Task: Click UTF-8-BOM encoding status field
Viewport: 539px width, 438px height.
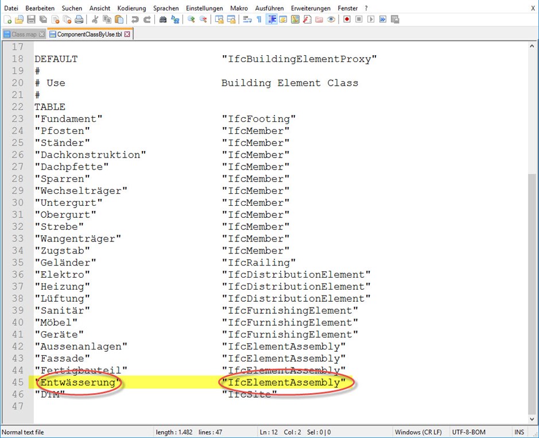Action: tap(468, 432)
